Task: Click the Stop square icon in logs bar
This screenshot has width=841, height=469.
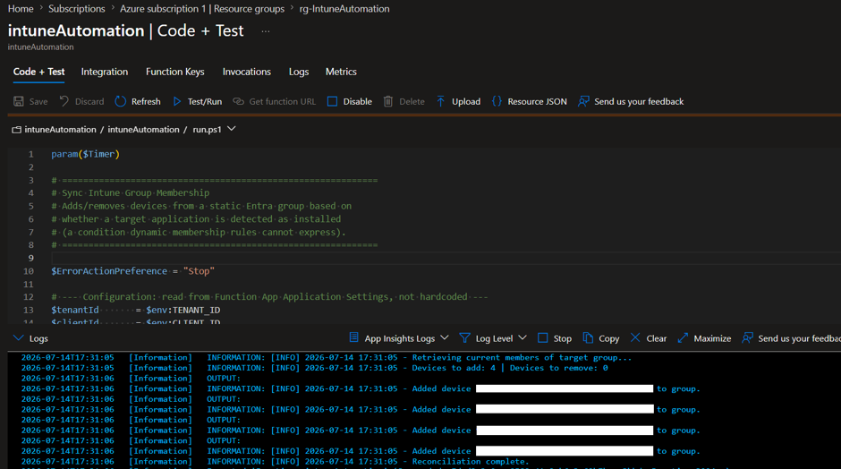Action: coord(543,338)
